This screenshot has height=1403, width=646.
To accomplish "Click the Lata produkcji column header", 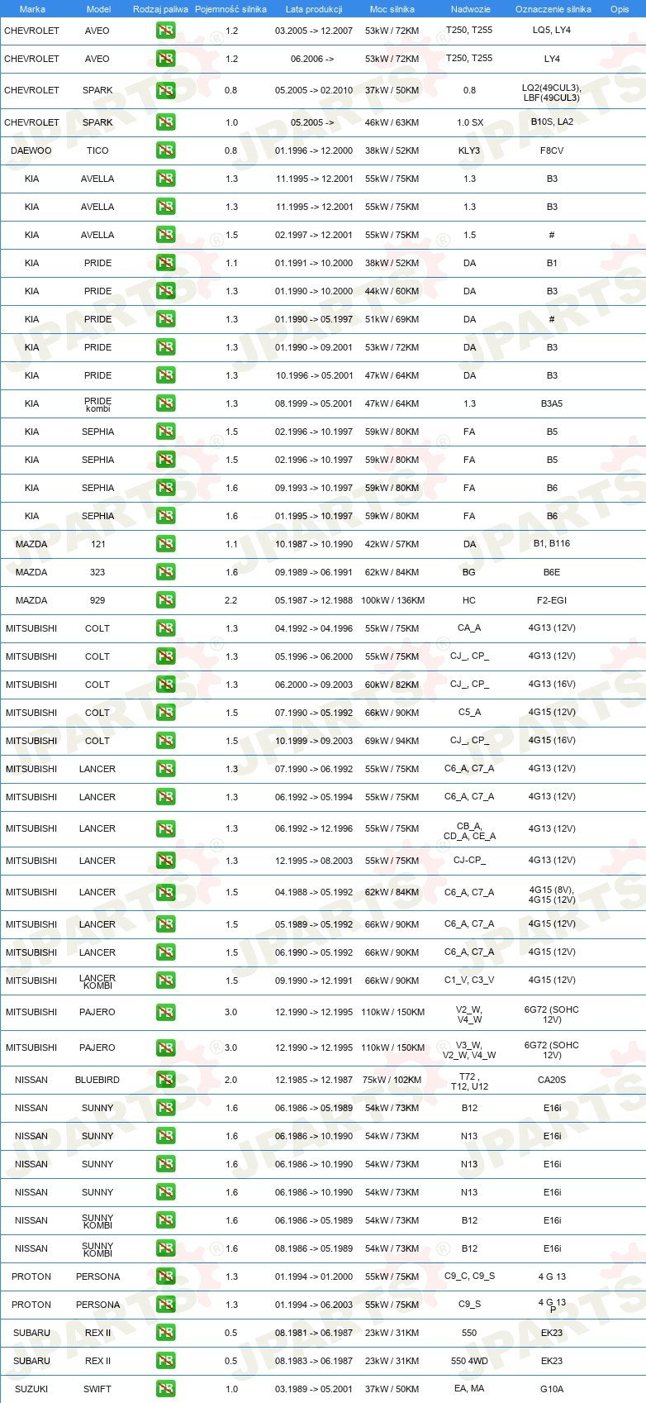I will click(x=314, y=9).
